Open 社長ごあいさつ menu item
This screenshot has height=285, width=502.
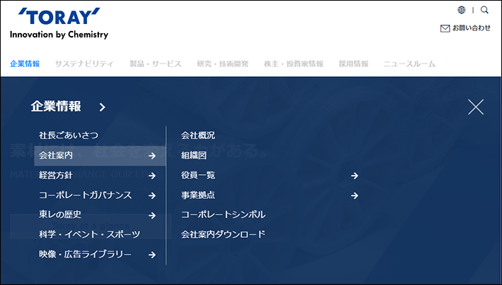(69, 135)
